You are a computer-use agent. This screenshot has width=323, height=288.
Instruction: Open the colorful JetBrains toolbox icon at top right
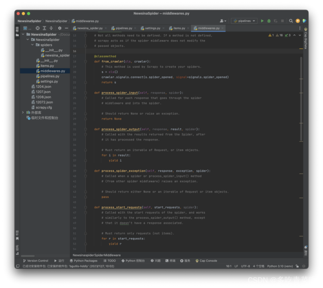tap(304, 21)
